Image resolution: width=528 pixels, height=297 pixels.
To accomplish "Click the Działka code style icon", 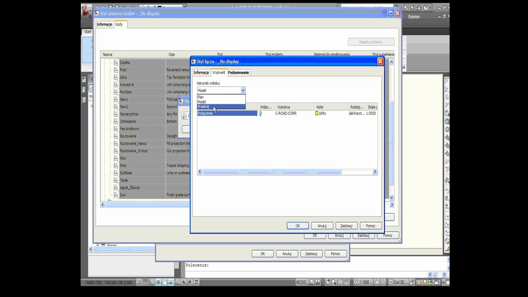I will [x=116, y=63].
